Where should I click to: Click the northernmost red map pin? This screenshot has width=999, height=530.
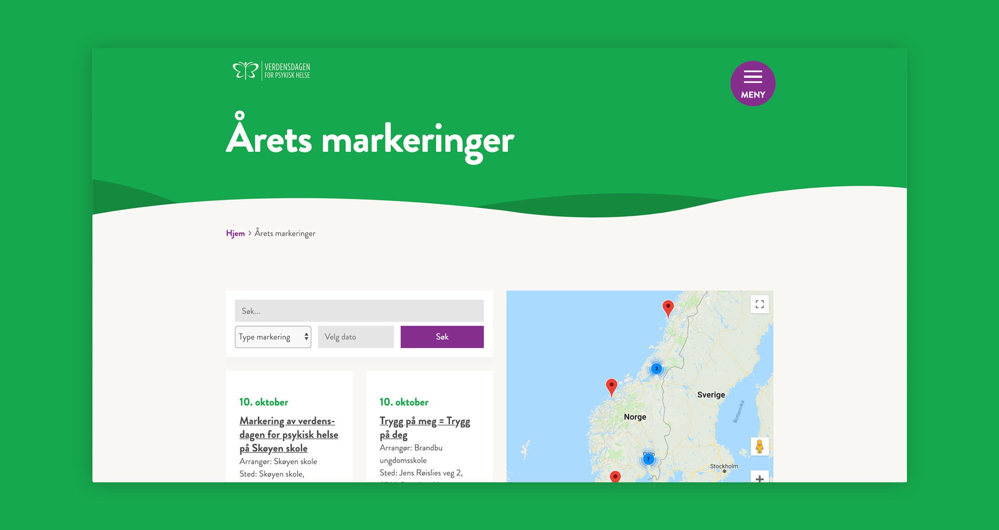[x=668, y=309]
